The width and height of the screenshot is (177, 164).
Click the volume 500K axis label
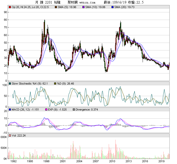[x=4, y=148]
